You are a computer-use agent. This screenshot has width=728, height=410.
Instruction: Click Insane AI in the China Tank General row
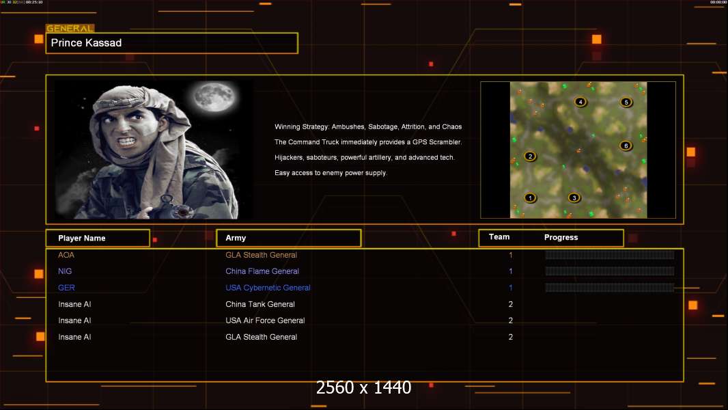pos(74,304)
